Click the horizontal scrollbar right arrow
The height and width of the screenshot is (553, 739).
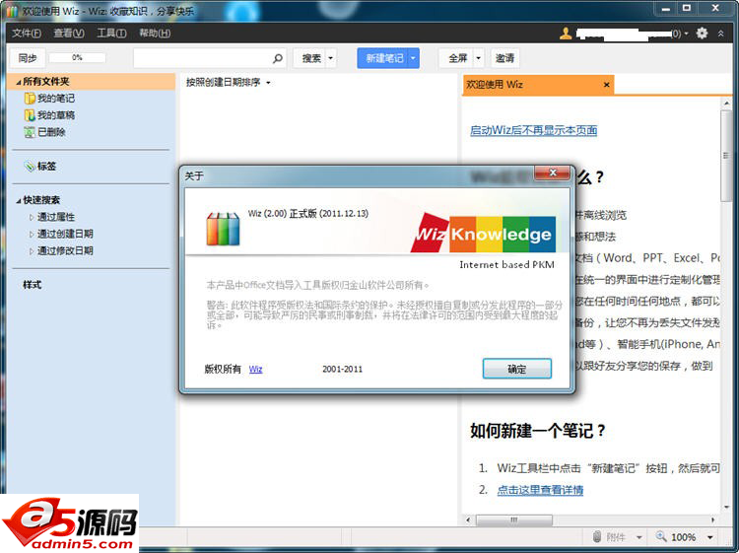[712, 519]
